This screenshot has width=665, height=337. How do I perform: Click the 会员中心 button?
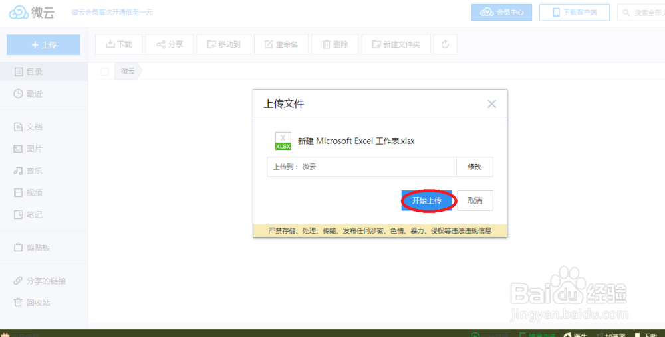[501, 12]
